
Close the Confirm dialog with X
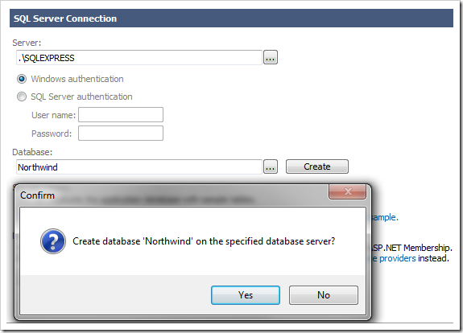(x=348, y=191)
